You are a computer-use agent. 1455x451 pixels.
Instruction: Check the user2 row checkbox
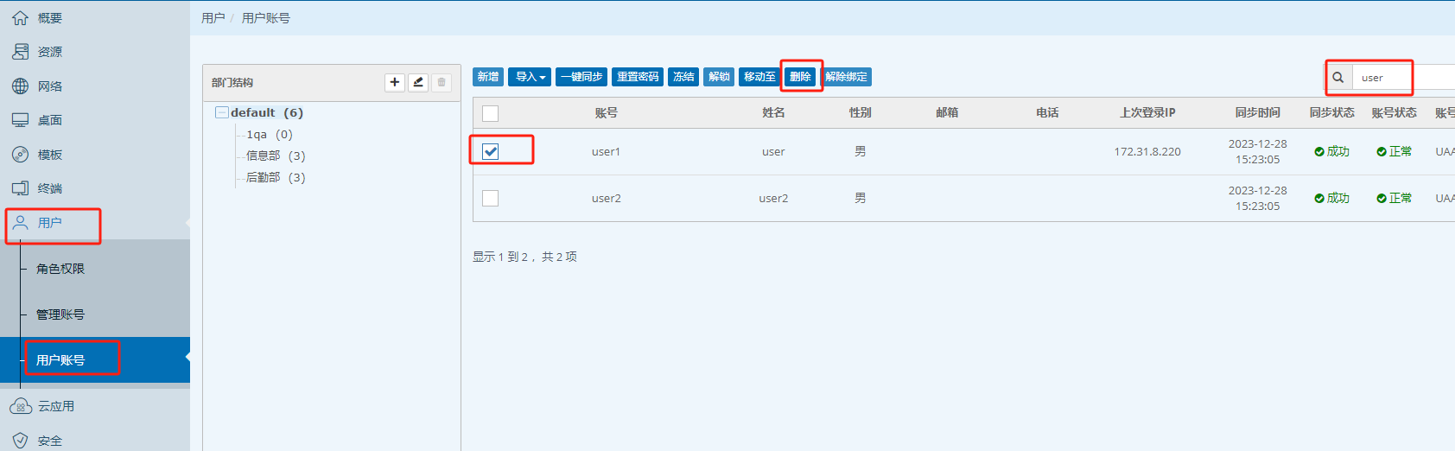pyautogui.click(x=491, y=198)
